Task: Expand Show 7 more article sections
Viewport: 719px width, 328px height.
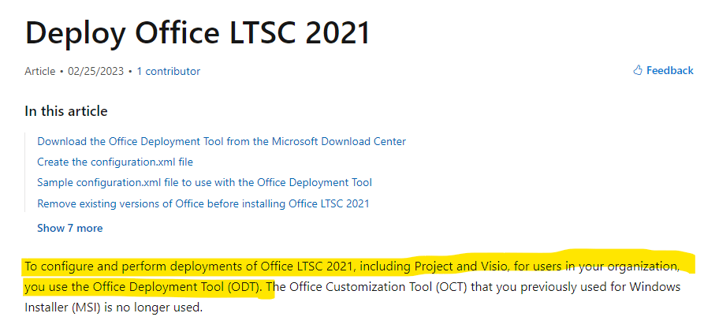Action: point(69,228)
